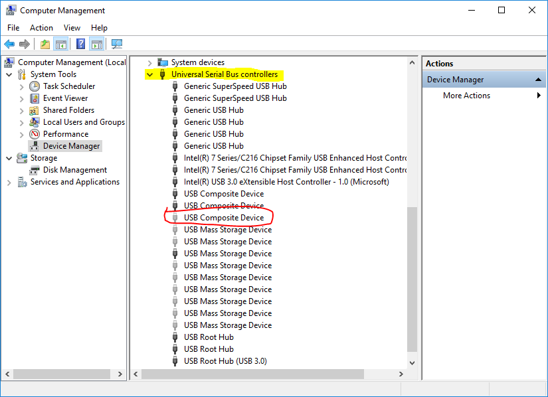Click the Back arrow toolbar icon
This screenshot has width=548, height=397.
9,44
